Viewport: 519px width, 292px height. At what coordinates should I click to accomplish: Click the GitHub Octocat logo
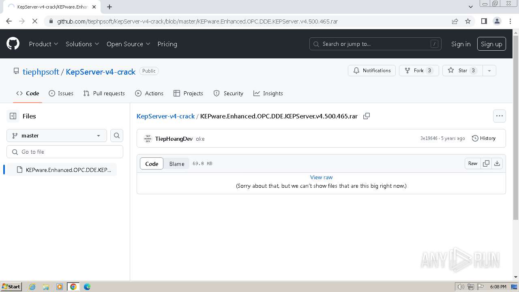[13, 44]
